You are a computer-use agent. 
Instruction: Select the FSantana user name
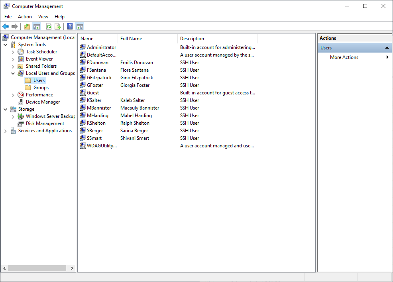click(x=96, y=70)
